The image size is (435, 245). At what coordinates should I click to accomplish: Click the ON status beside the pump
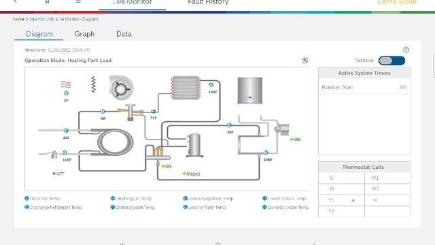tap(296, 140)
